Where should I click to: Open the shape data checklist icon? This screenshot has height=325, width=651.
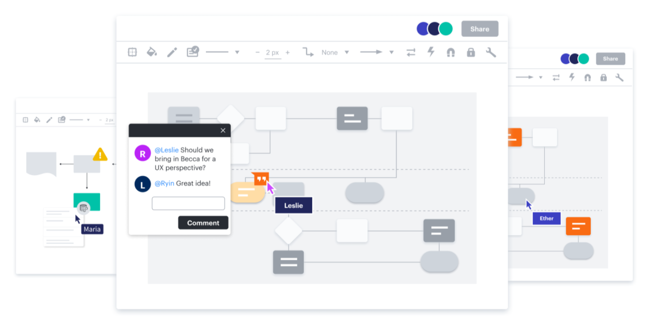[x=192, y=52]
